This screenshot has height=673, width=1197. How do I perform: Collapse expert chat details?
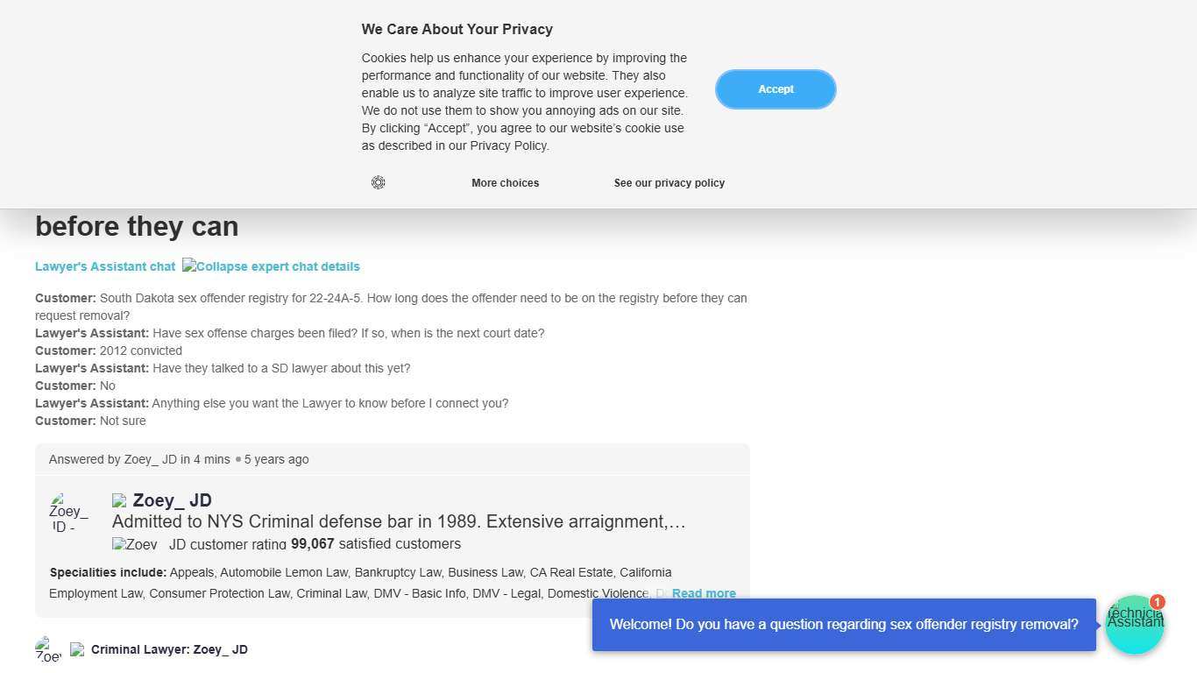(x=272, y=266)
